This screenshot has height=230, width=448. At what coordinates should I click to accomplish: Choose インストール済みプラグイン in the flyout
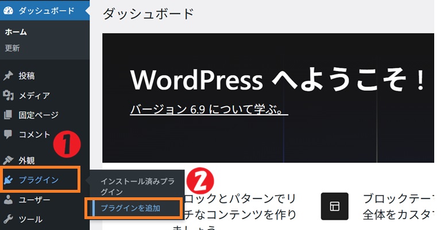(137, 186)
